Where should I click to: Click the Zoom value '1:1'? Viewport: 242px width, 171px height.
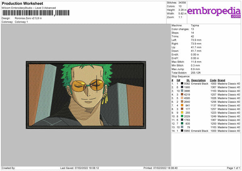pyautogui.click(x=180, y=17)
